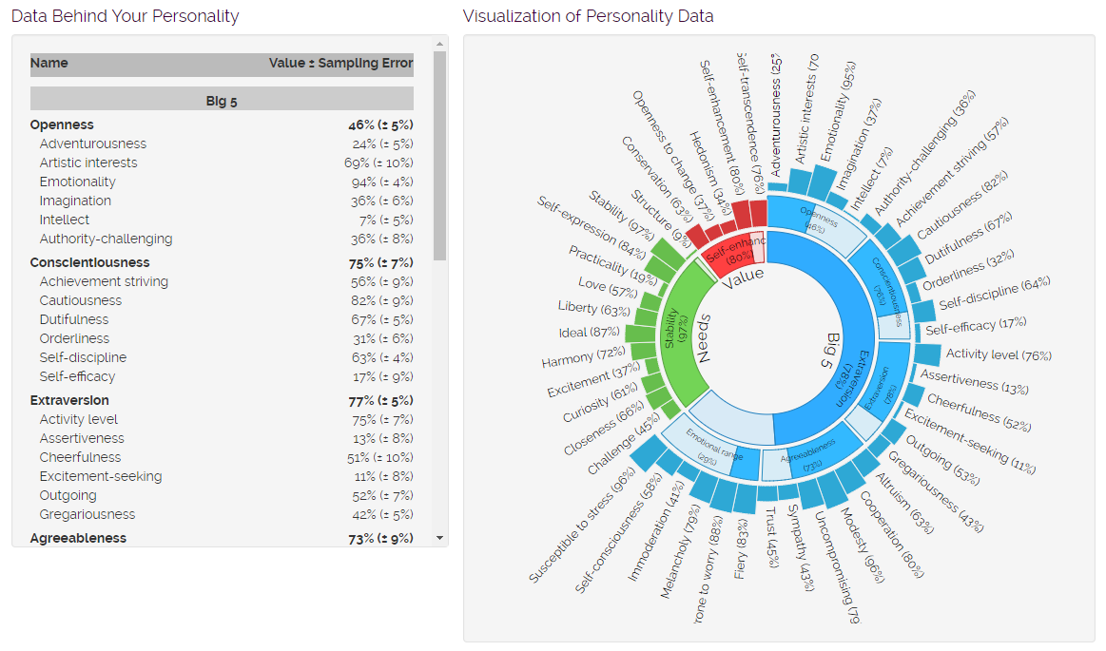The width and height of the screenshot is (1106, 651).
Task: Click the Love (57%) chart label
Action: tap(608, 287)
